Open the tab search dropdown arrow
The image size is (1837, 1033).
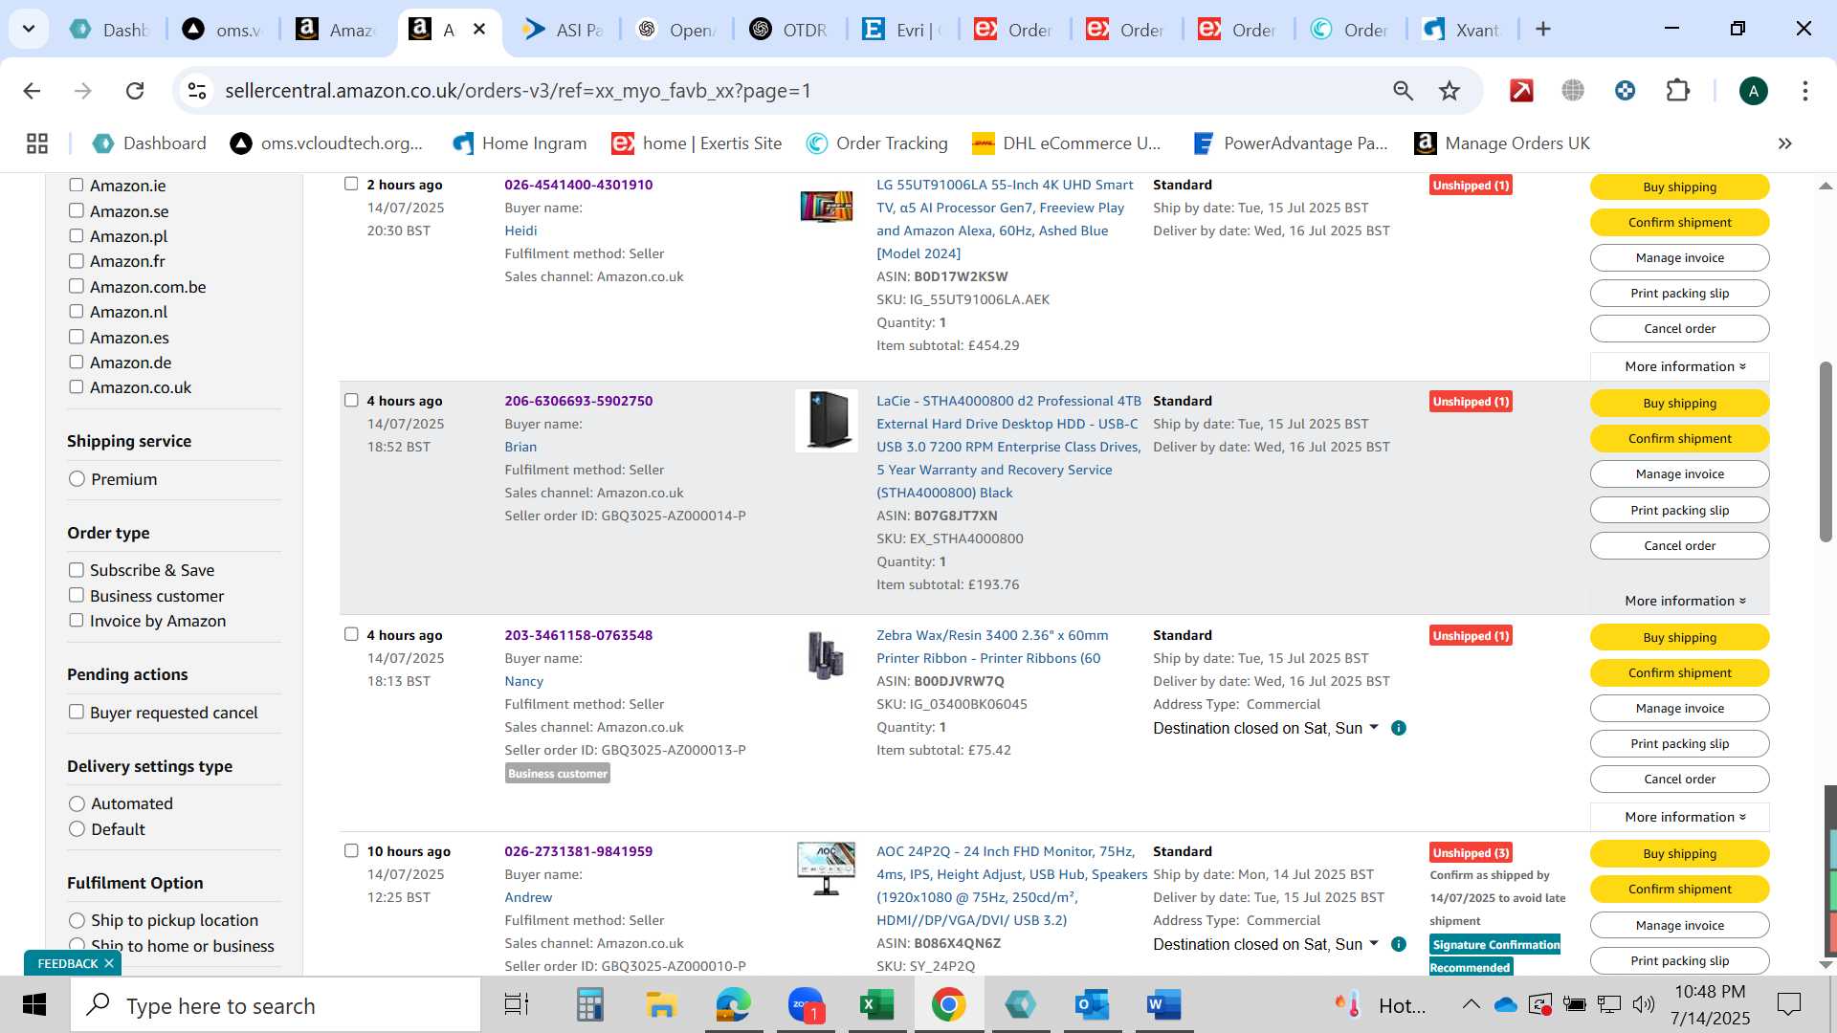[x=29, y=30]
